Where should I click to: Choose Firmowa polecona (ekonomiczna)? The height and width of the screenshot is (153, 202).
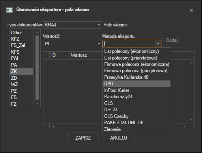[x=137, y=64]
